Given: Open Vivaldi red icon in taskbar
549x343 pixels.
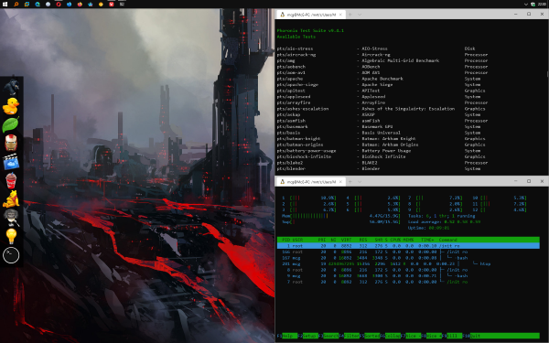Looking at the screenshot, I should click(112, 5).
